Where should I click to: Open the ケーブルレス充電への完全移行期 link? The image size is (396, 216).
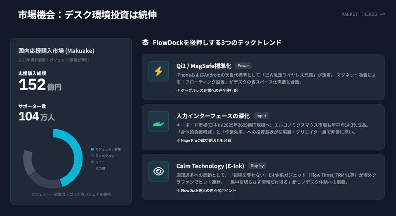pos(207,90)
